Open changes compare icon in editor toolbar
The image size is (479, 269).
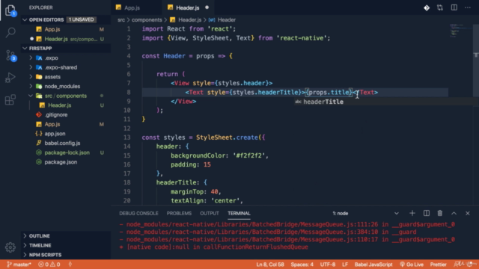click(440, 7)
